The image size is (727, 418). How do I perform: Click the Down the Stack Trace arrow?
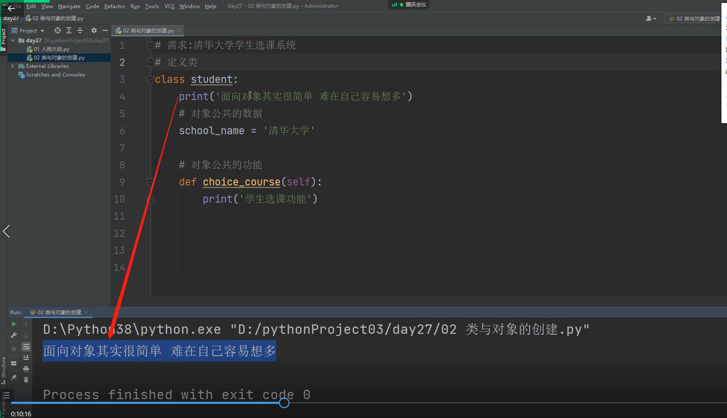pyautogui.click(x=26, y=336)
